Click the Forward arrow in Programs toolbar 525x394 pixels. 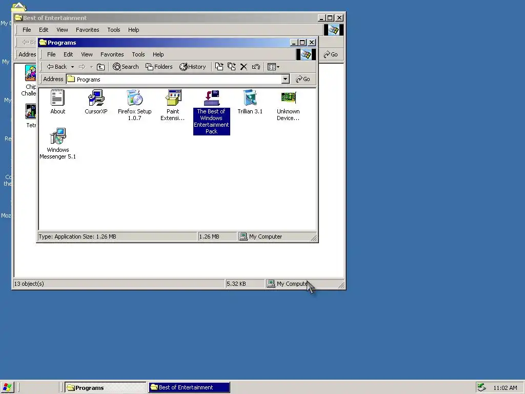[82, 67]
